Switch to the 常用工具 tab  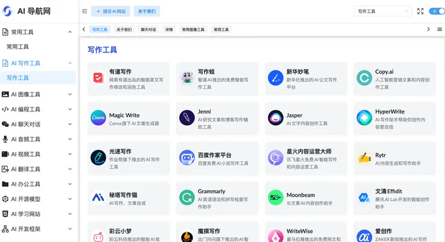[221, 29]
